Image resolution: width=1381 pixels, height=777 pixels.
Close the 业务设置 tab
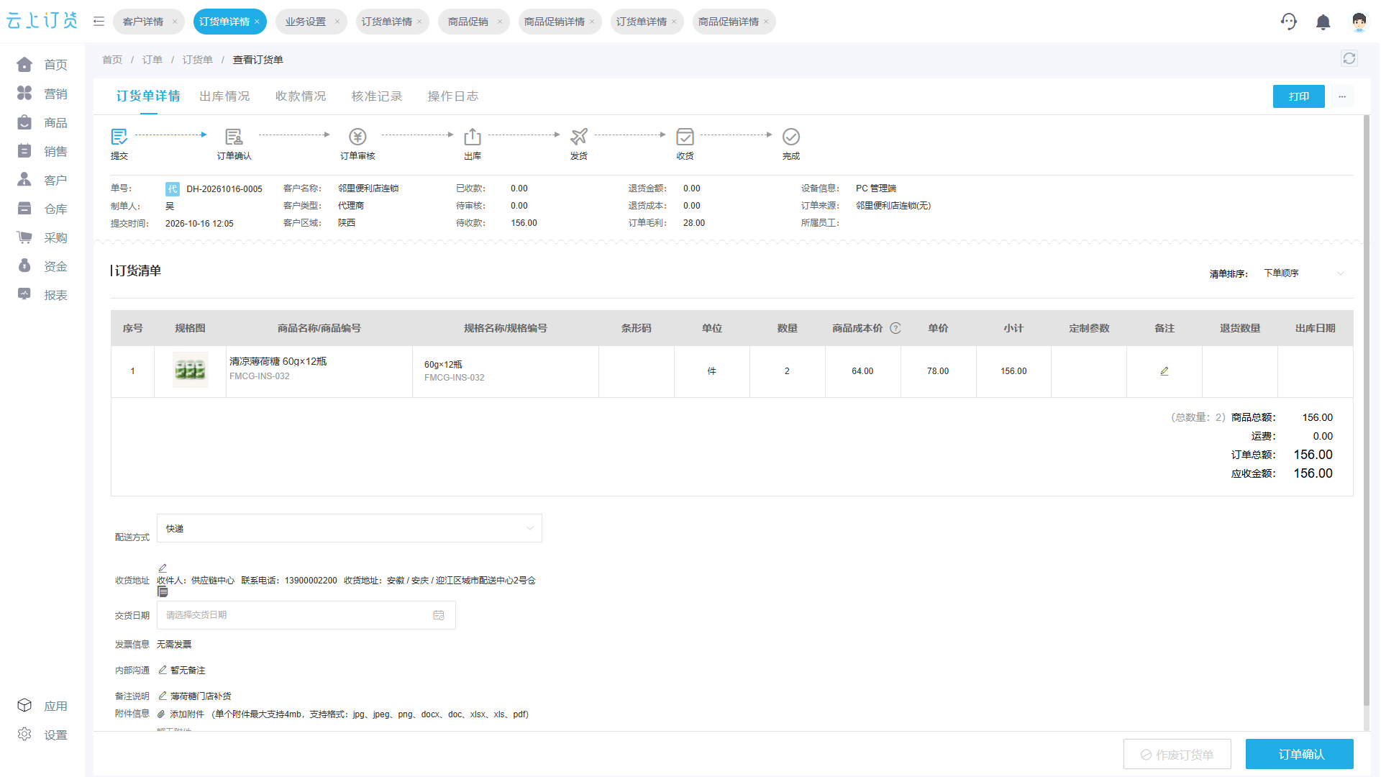(337, 22)
